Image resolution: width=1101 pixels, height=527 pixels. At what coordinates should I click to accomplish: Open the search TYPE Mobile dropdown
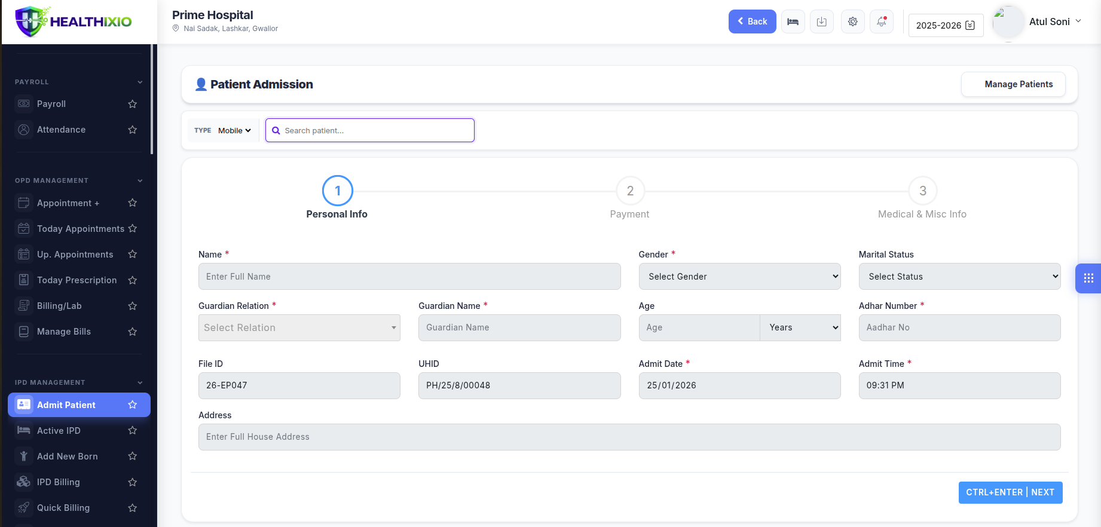[234, 130]
